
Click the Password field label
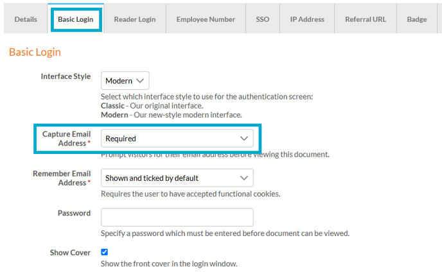point(74,213)
